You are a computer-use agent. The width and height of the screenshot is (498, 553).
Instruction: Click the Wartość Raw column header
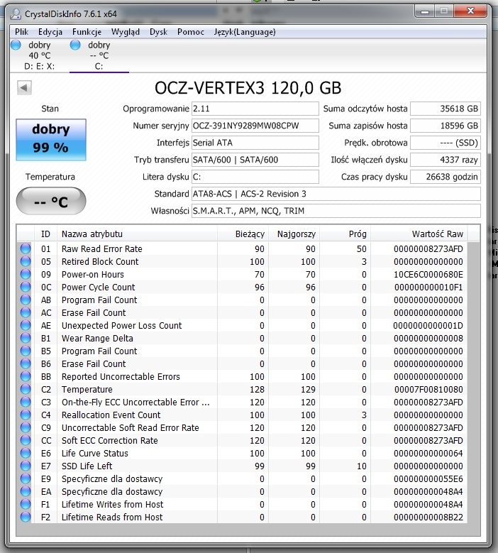click(419, 234)
